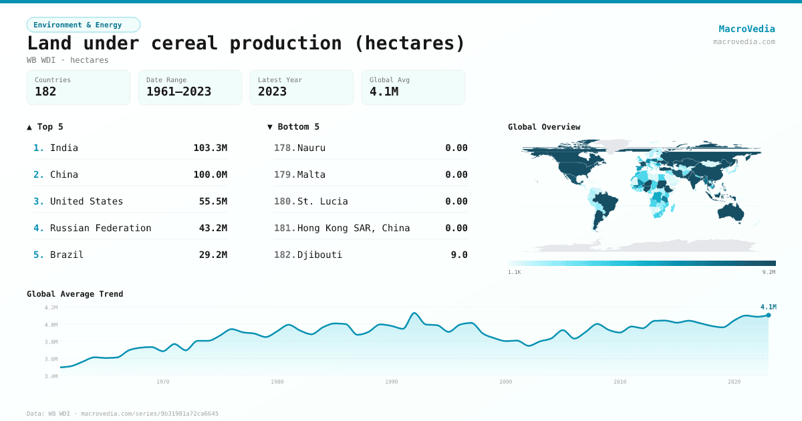
Task: Click the Top 5 up-triangle icon
Action: tap(29, 127)
